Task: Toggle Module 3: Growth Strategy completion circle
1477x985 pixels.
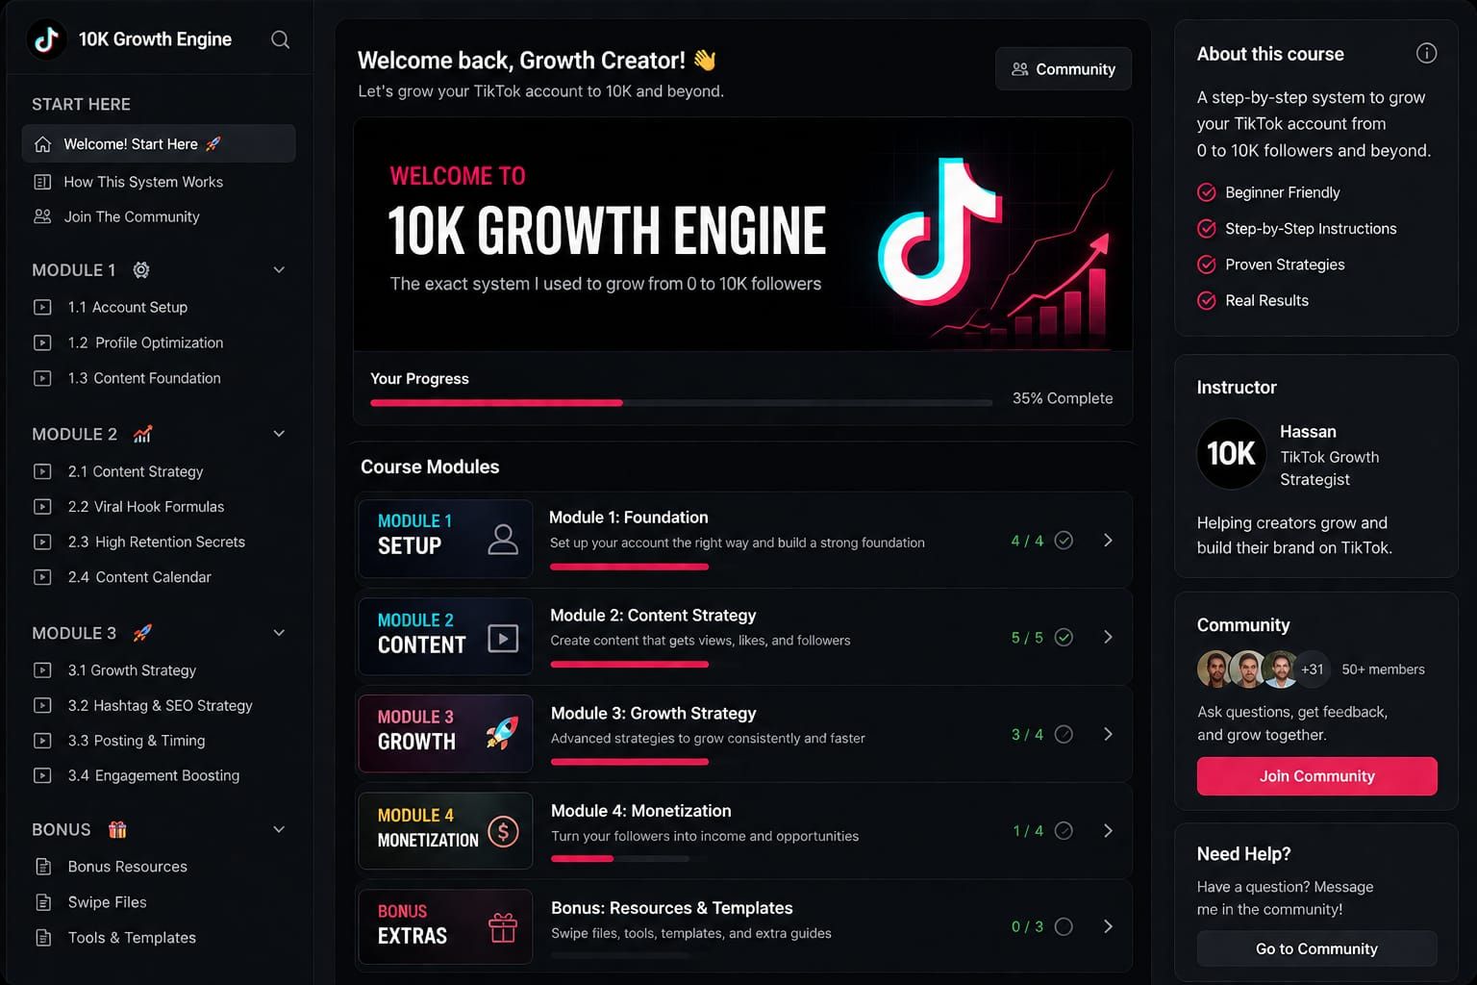Action: point(1064,734)
